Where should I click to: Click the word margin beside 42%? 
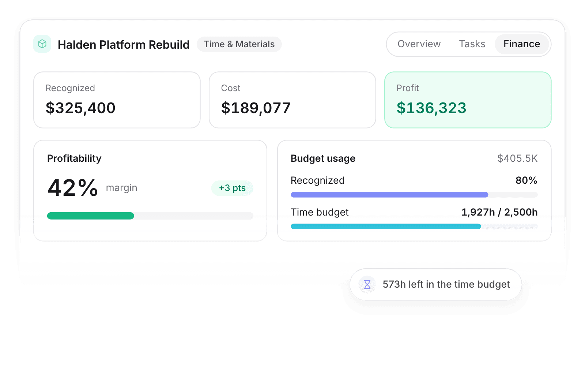121,188
